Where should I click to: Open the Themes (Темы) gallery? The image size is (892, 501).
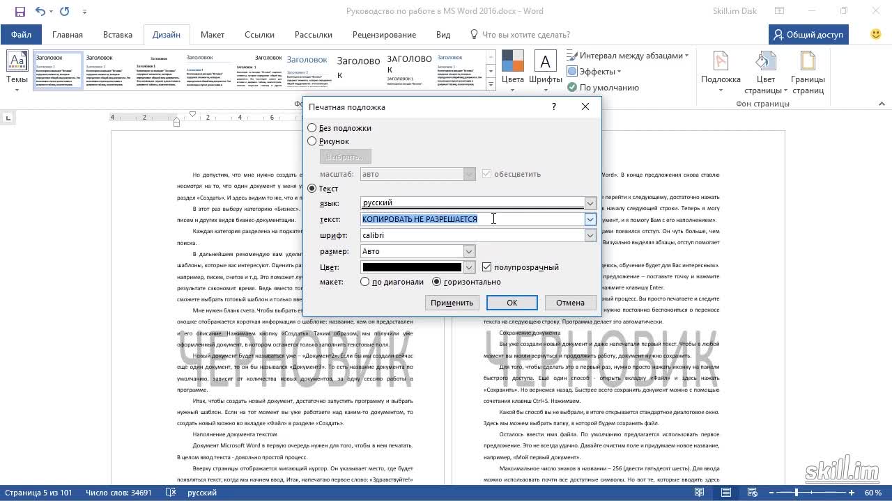pyautogui.click(x=17, y=70)
